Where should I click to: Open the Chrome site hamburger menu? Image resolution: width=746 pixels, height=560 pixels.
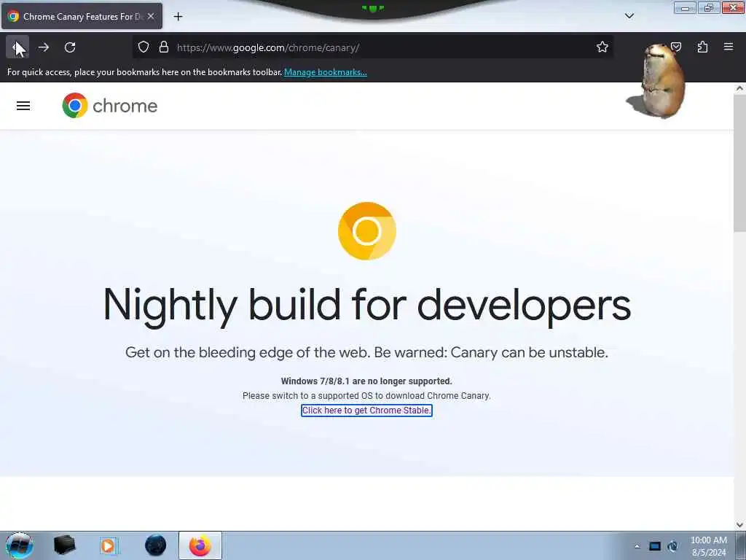click(23, 106)
